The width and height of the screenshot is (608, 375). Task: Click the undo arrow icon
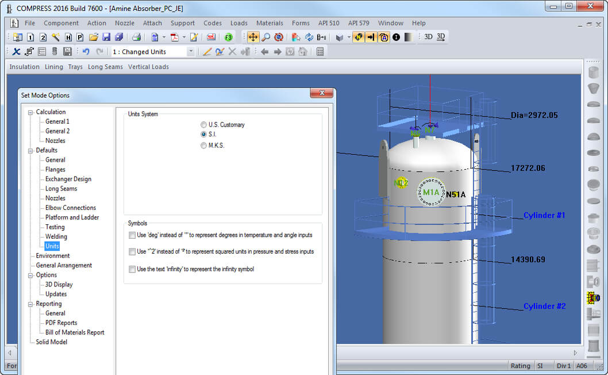86,52
